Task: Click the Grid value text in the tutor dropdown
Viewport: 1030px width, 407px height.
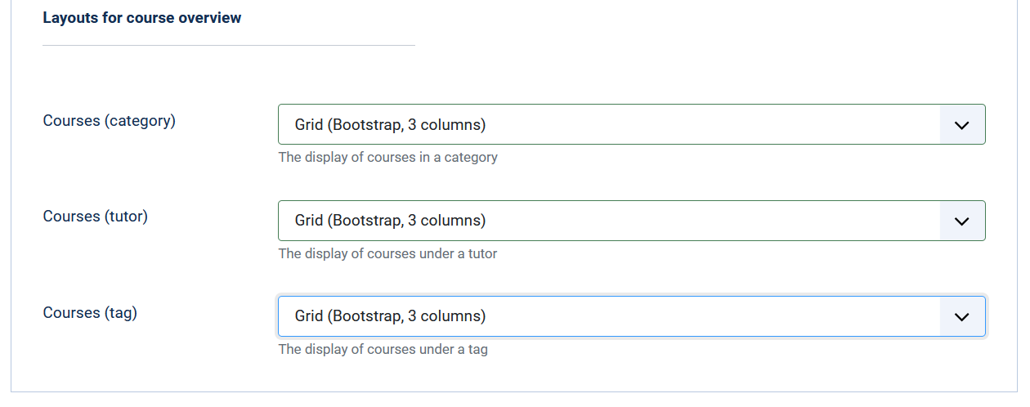Action: [390, 221]
